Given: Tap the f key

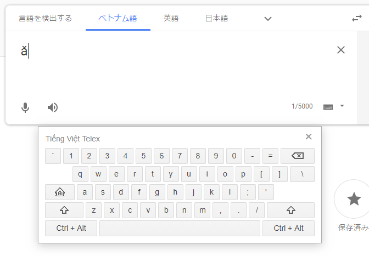Looking at the screenshot, I should [x=139, y=192].
